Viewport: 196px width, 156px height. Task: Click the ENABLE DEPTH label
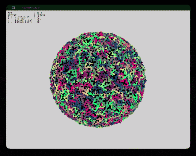click(x=24, y=22)
